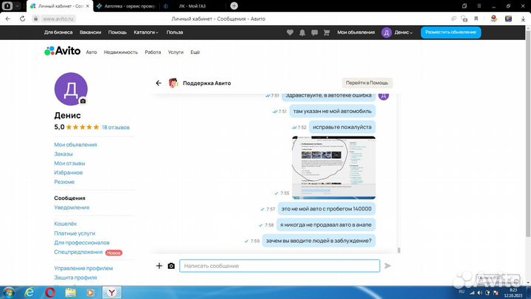The image size is (531, 299).
Task: Open the 18 отзывов link
Action: (x=116, y=128)
